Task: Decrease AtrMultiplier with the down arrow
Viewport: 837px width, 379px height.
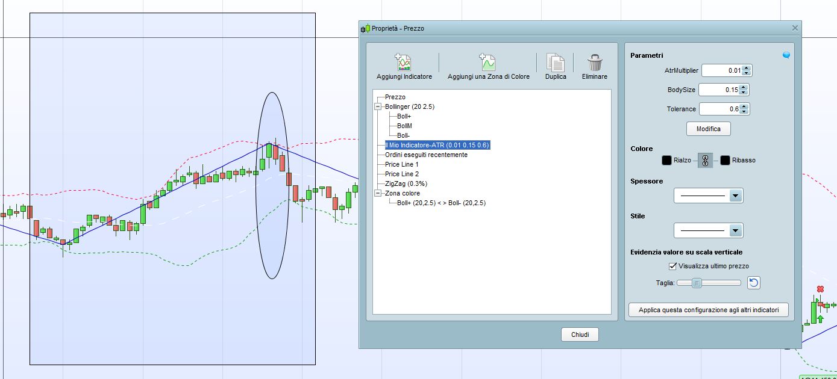Action: coord(747,73)
